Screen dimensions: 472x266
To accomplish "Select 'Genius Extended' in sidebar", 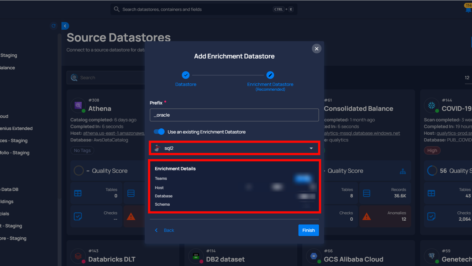I will pos(16,128).
